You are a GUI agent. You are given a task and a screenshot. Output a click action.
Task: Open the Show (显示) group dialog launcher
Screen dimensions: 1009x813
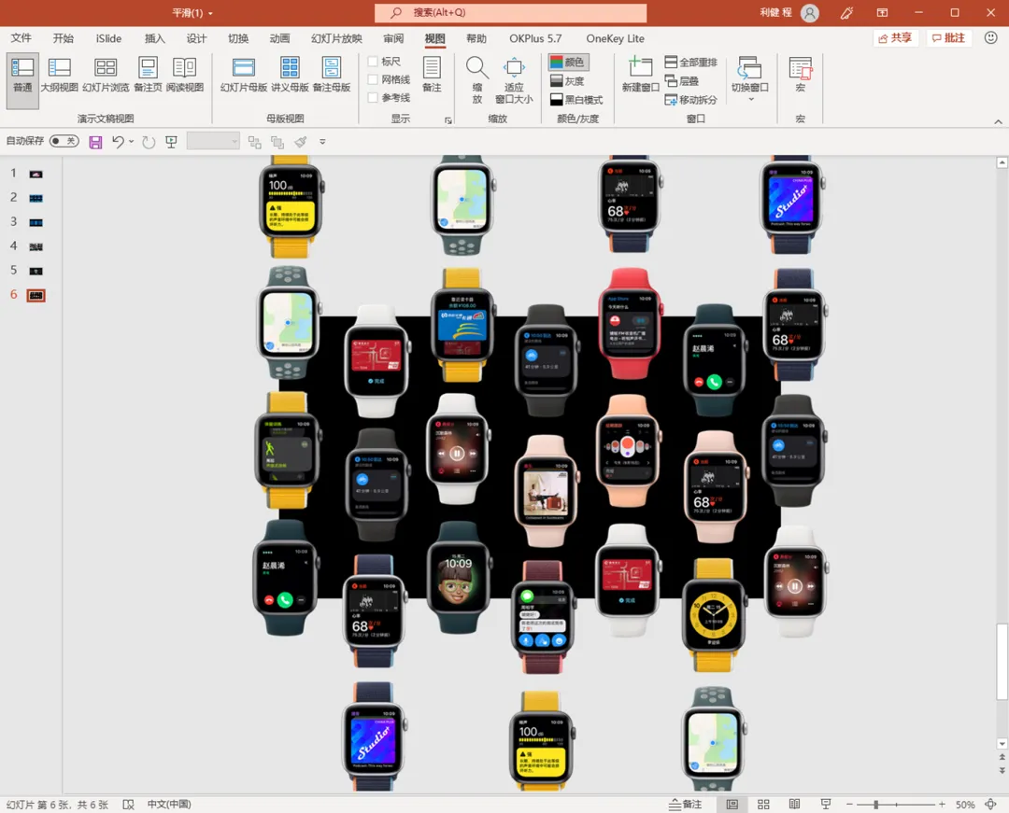[x=448, y=120]
